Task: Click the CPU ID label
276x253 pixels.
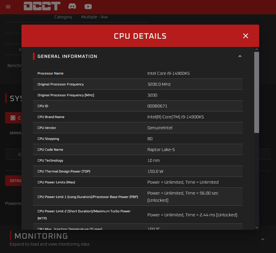Action: click(x=43, y=106)
